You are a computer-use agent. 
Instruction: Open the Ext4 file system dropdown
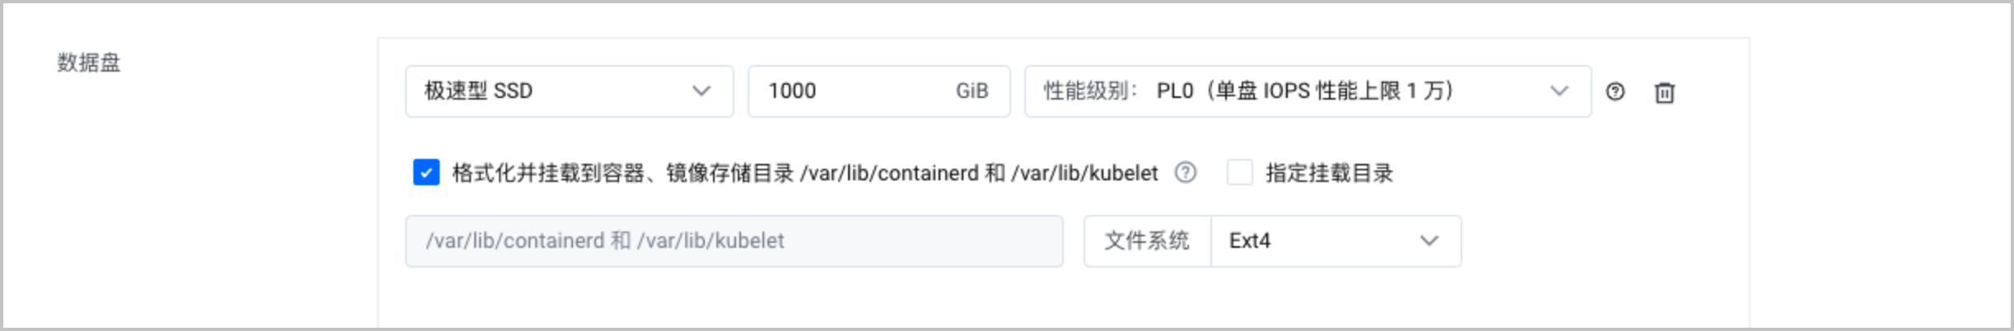click(1336, 241)
